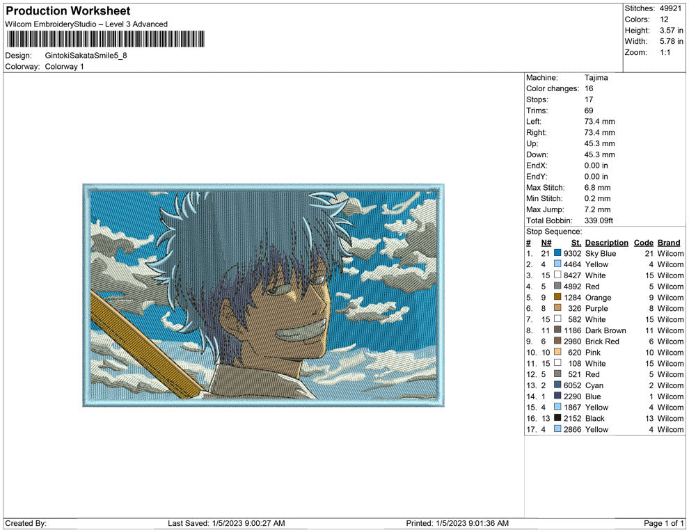The height and width of the screenshot is (530, 689).
Task: Click the Width value 5.78 in
Action: [671, 41]
